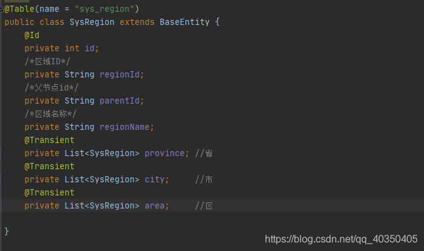Click the @Id annotation
The height and width of the screenshot is (251, 424).
32,36
